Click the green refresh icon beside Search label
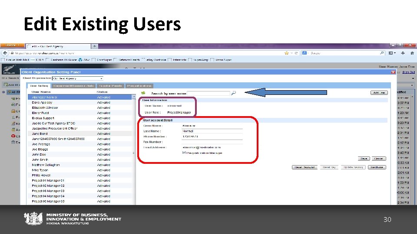The height and width of the screenshot is (234, 417). click(x=143, y=93)
